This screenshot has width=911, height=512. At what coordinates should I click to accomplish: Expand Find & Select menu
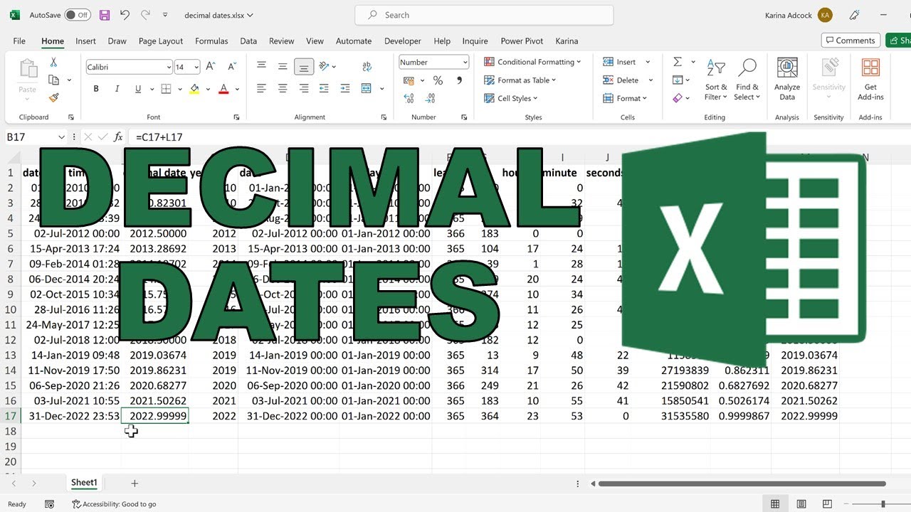click(x=747, y=80)
